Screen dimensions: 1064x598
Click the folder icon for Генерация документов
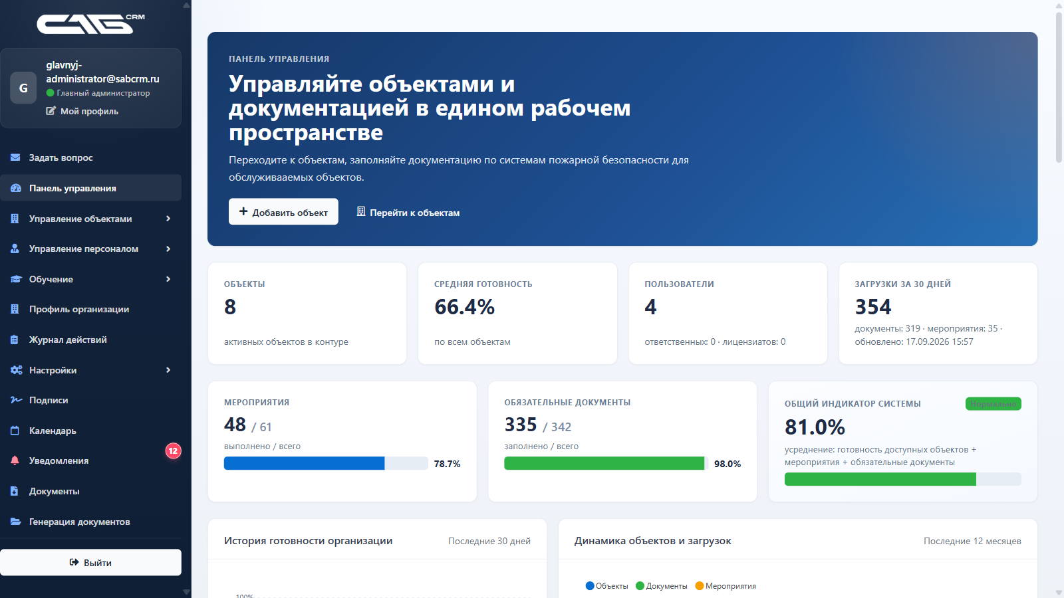15,522
